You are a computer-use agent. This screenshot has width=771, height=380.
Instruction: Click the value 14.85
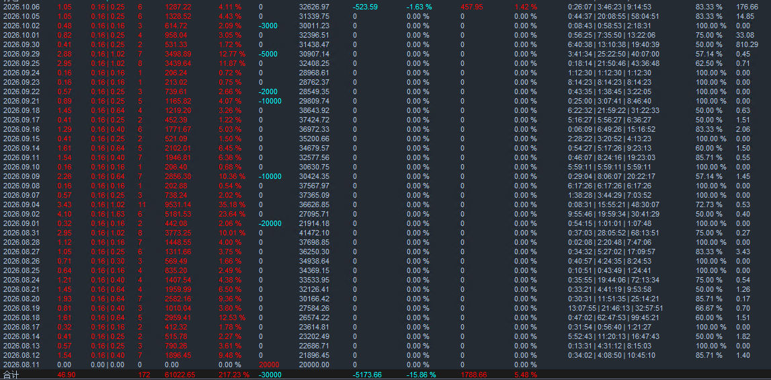point(745,16)
